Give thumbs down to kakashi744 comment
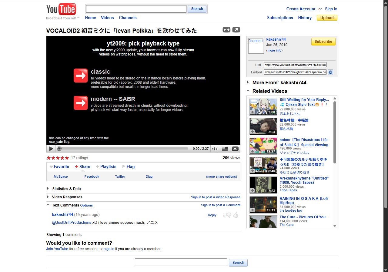Viewport: 388px width, 272px height. click(x=229, y=215)
